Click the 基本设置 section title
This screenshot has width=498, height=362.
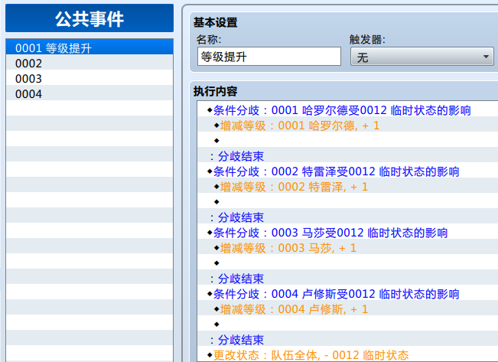click(x=215, y=22)
